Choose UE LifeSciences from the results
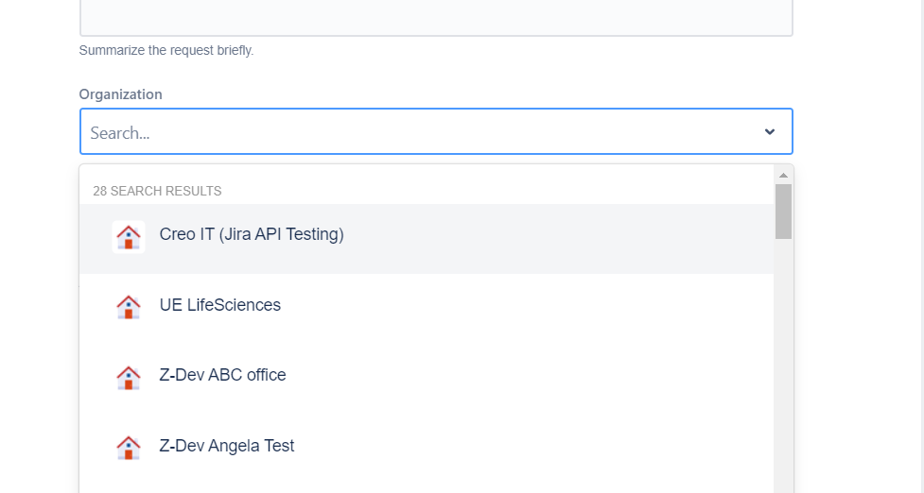 220,306
